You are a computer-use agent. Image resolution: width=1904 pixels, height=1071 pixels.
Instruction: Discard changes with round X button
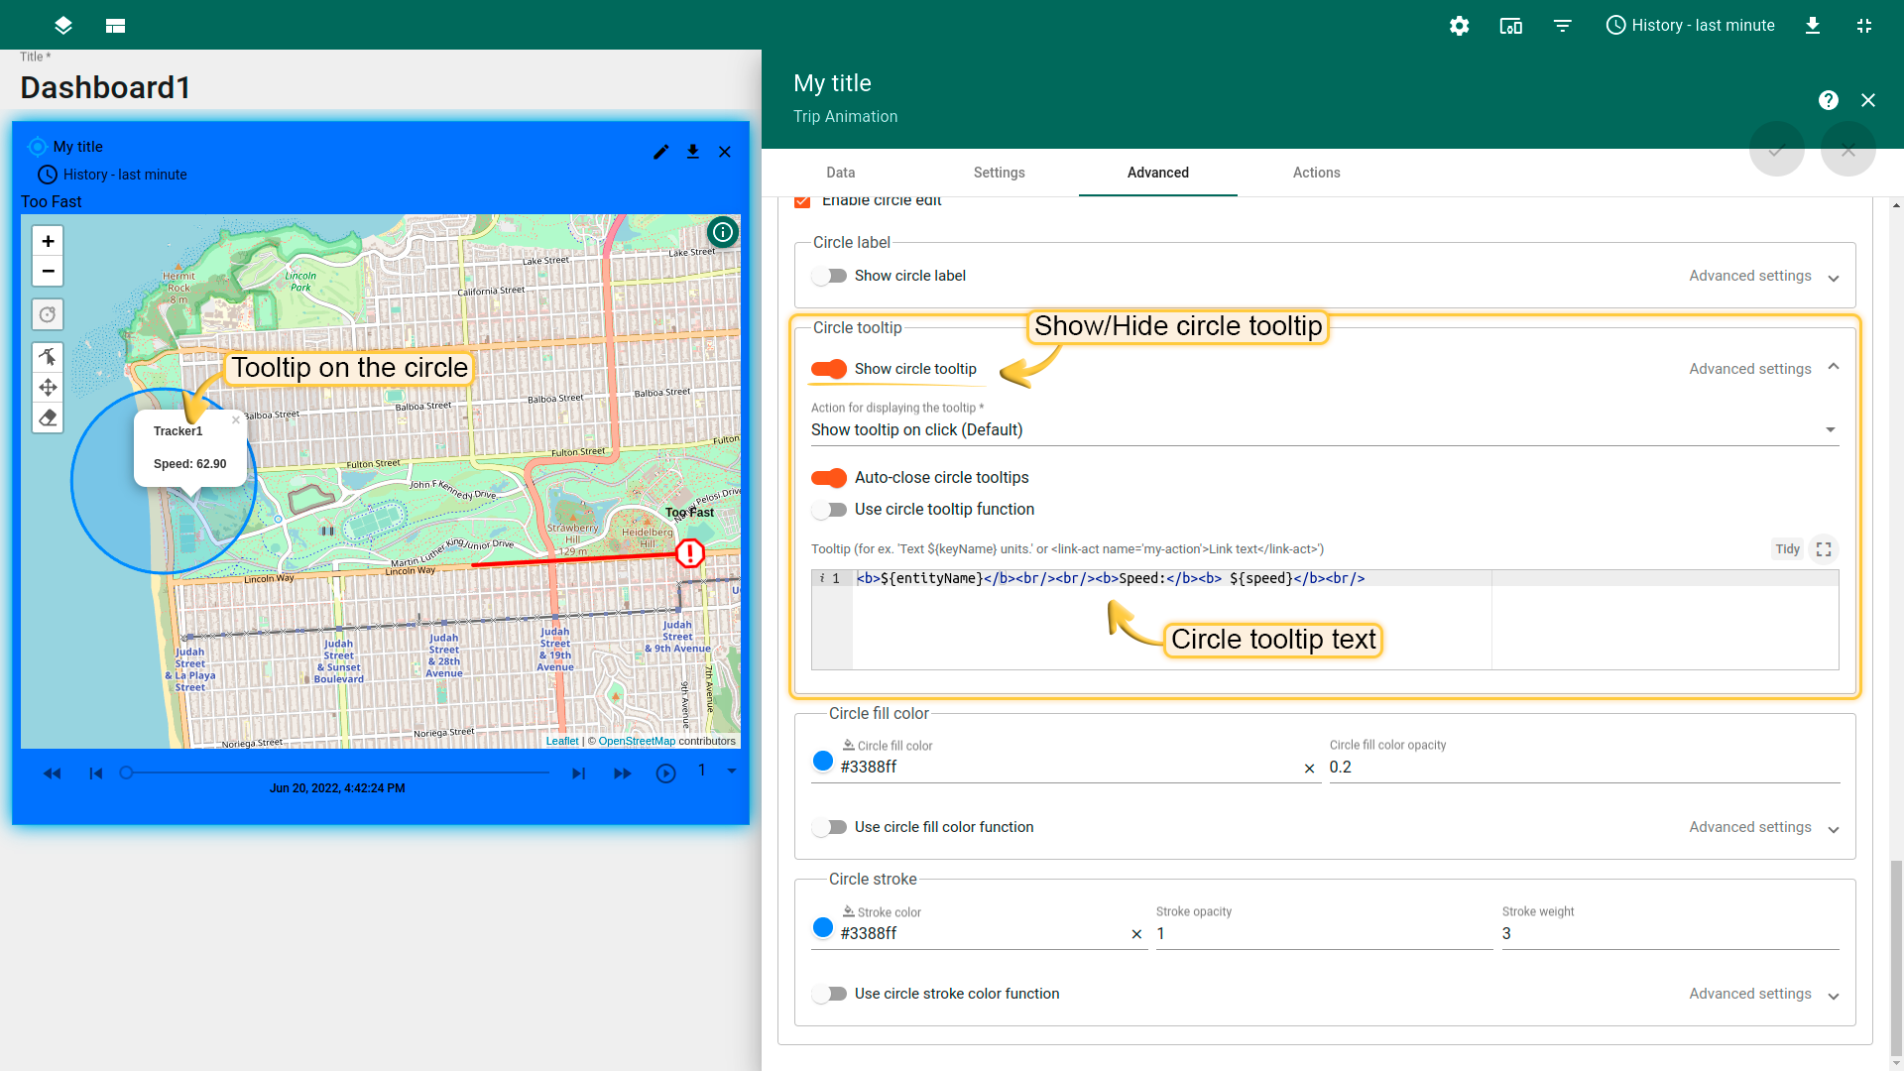click(1848, 151)
